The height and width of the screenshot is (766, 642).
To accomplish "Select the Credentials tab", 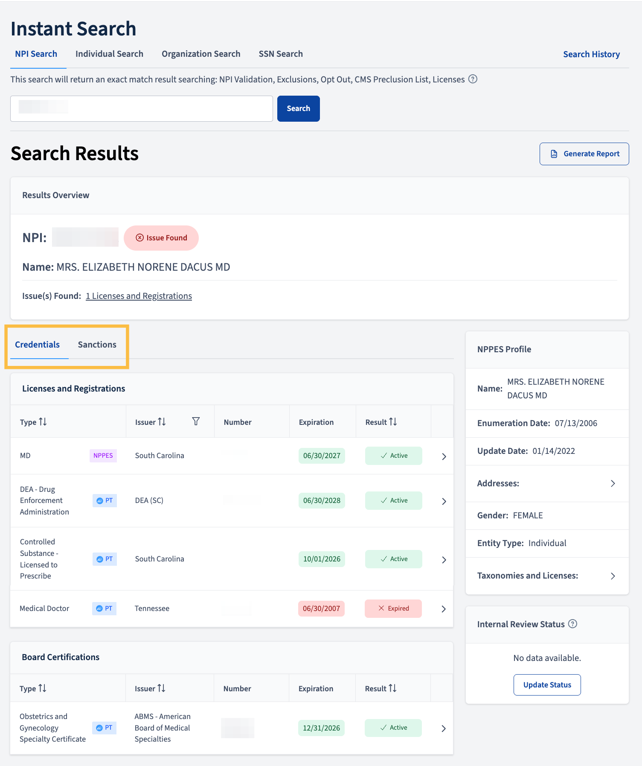I will [38, 345].
